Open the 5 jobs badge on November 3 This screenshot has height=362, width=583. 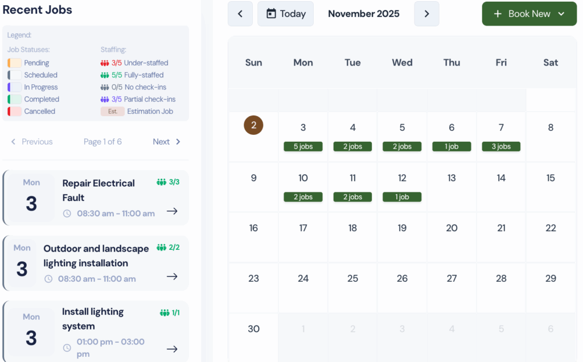tap(303, 147)
